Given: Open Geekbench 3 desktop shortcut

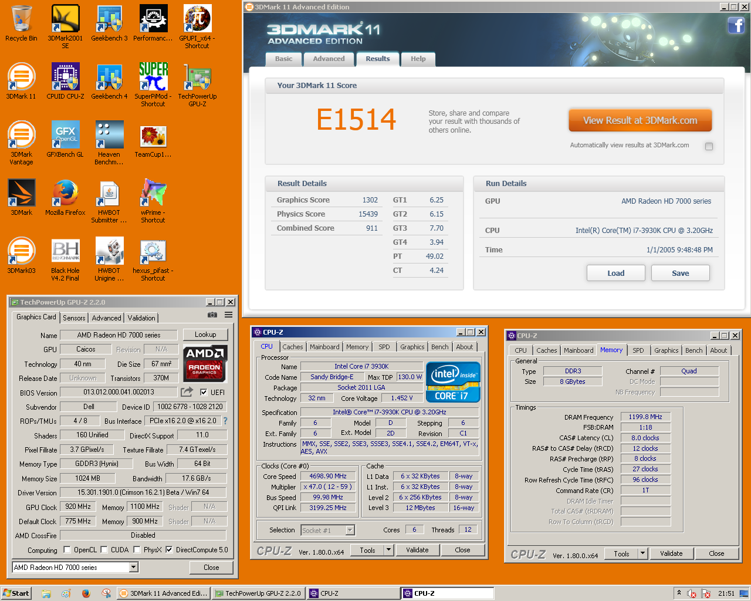Looking at the screenshot, I should (x=109, y=23).
